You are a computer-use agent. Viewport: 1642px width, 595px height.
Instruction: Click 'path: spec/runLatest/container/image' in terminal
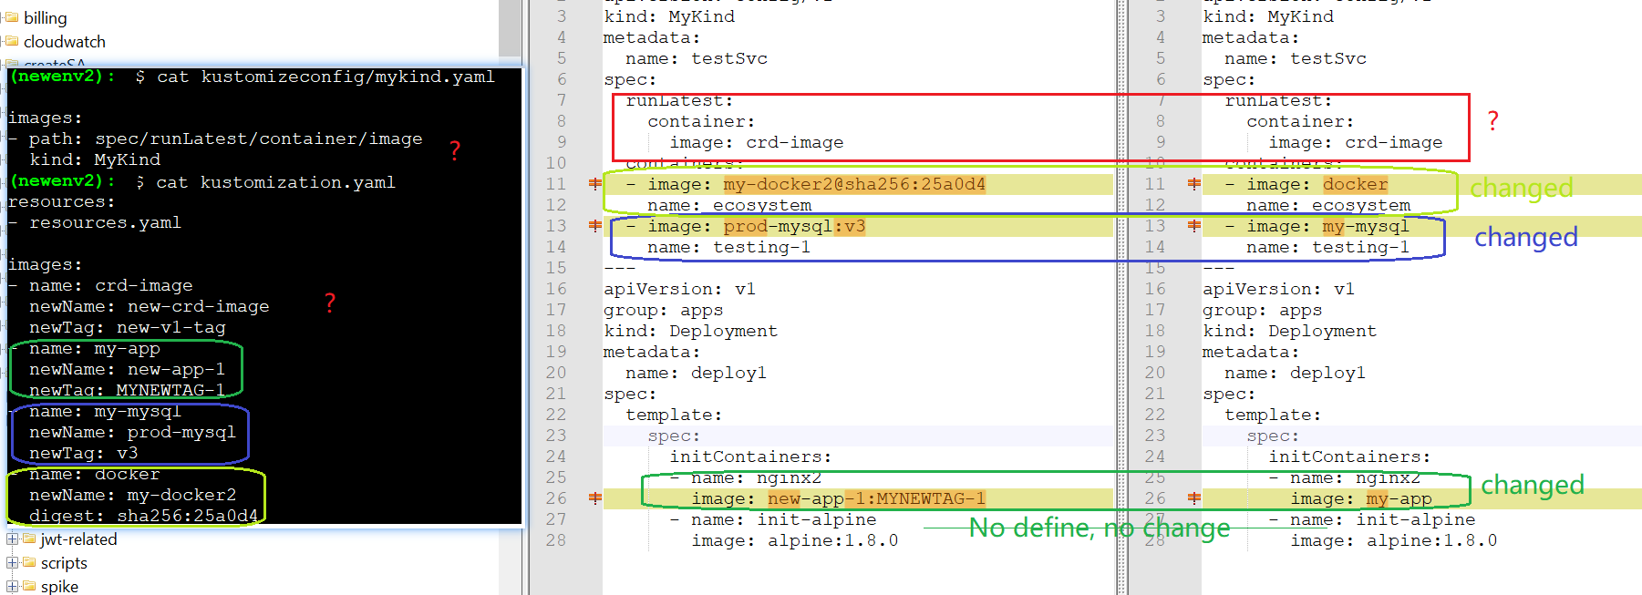click(x=225, y=138)
